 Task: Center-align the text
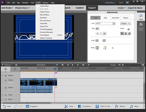coord(126,33)
